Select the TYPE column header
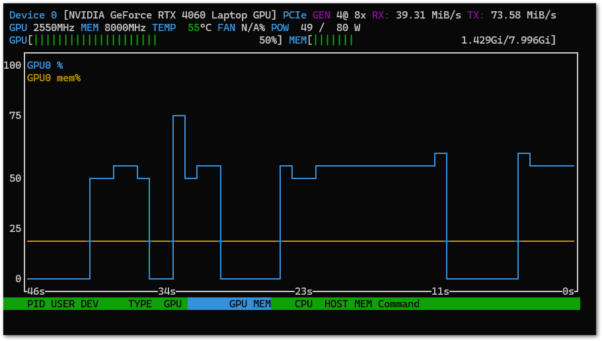This screenshot has height=341, width=602. 140,304
